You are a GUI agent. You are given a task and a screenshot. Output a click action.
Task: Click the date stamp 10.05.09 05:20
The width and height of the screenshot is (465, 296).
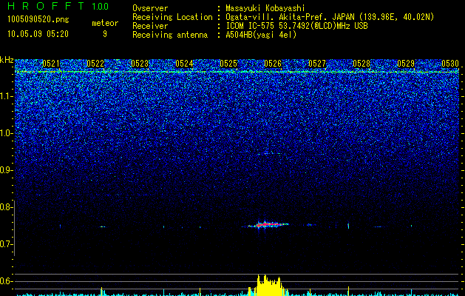pos(38,34)
